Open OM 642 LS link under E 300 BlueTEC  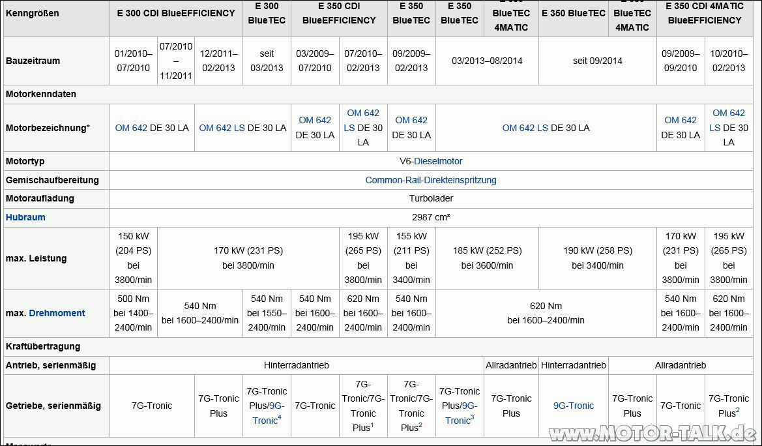click(222, 128)
